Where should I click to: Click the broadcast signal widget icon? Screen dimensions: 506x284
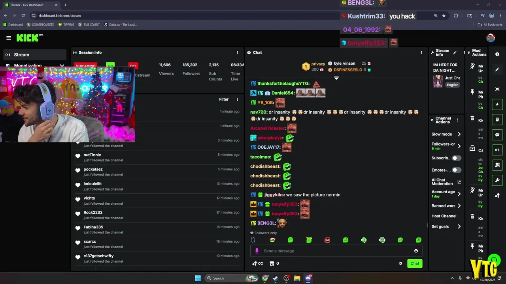click(497, 150)
